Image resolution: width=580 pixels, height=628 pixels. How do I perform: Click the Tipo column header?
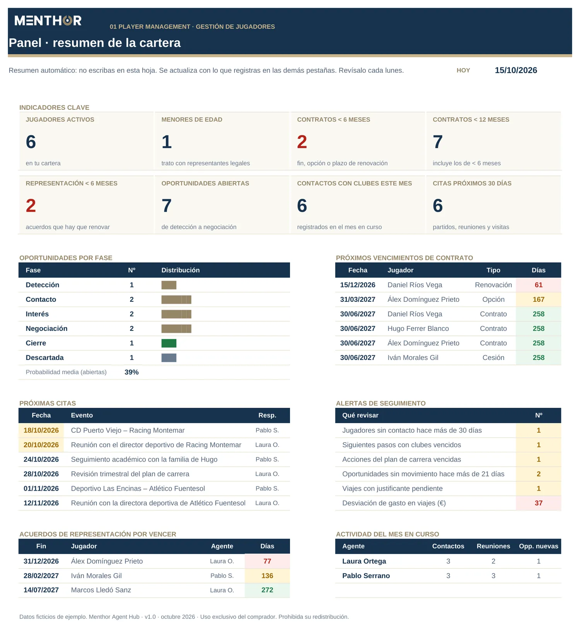493,270
